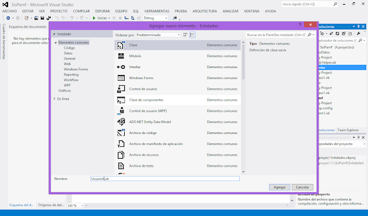Switch to the Team Explorer tab

[x=348, y=130]
